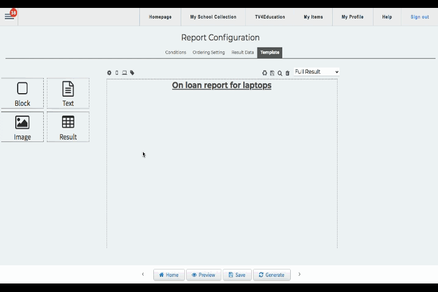Open the Full Result dropdown
Screen dimensions: 438x292
click(x=316, y=72)
